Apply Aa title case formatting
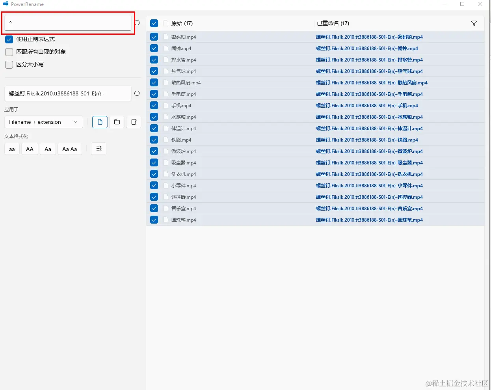The width and height of the screenshot is (491, 390). (x=48, y=149)
